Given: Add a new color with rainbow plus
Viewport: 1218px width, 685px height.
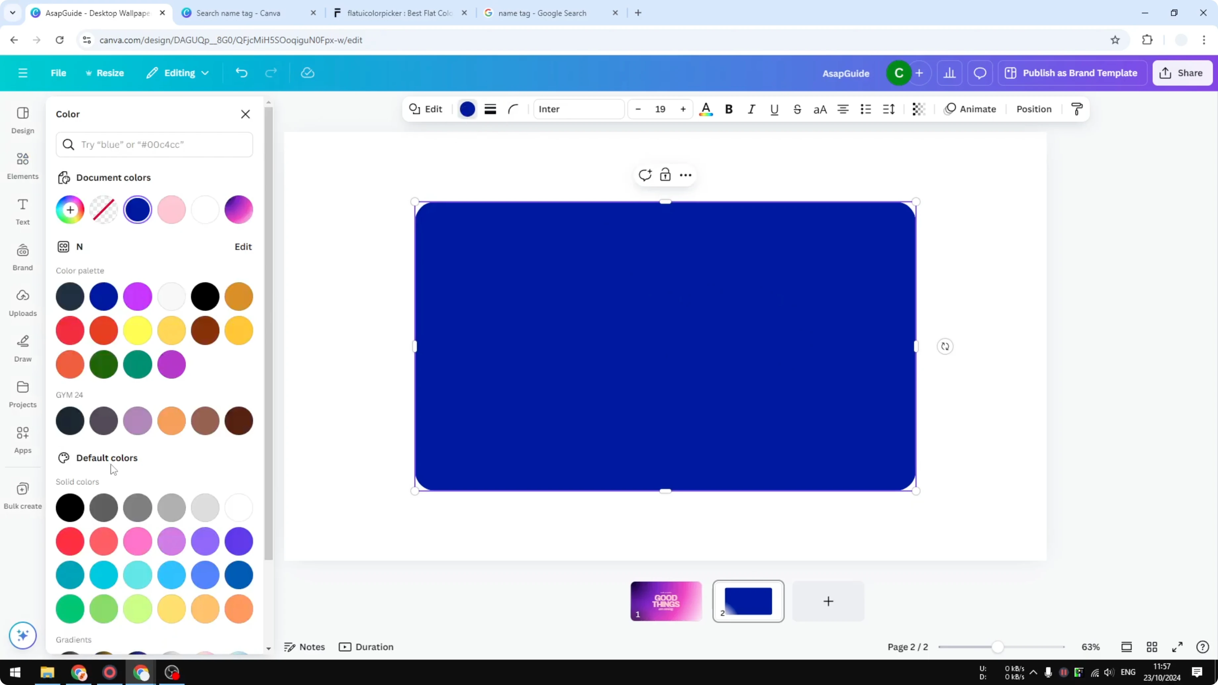Looking at the screenshot, I should click(x=70, y=209).
